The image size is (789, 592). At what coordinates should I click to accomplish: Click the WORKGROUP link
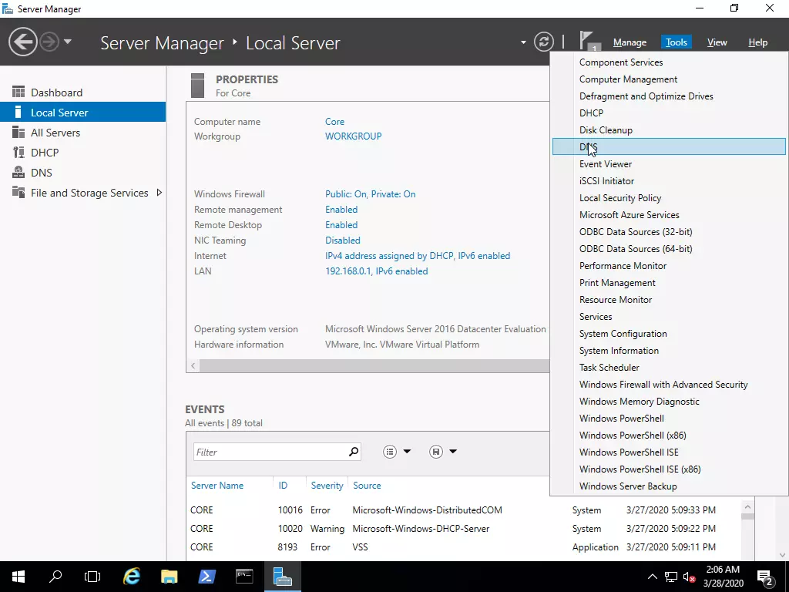tap(353, 136)
